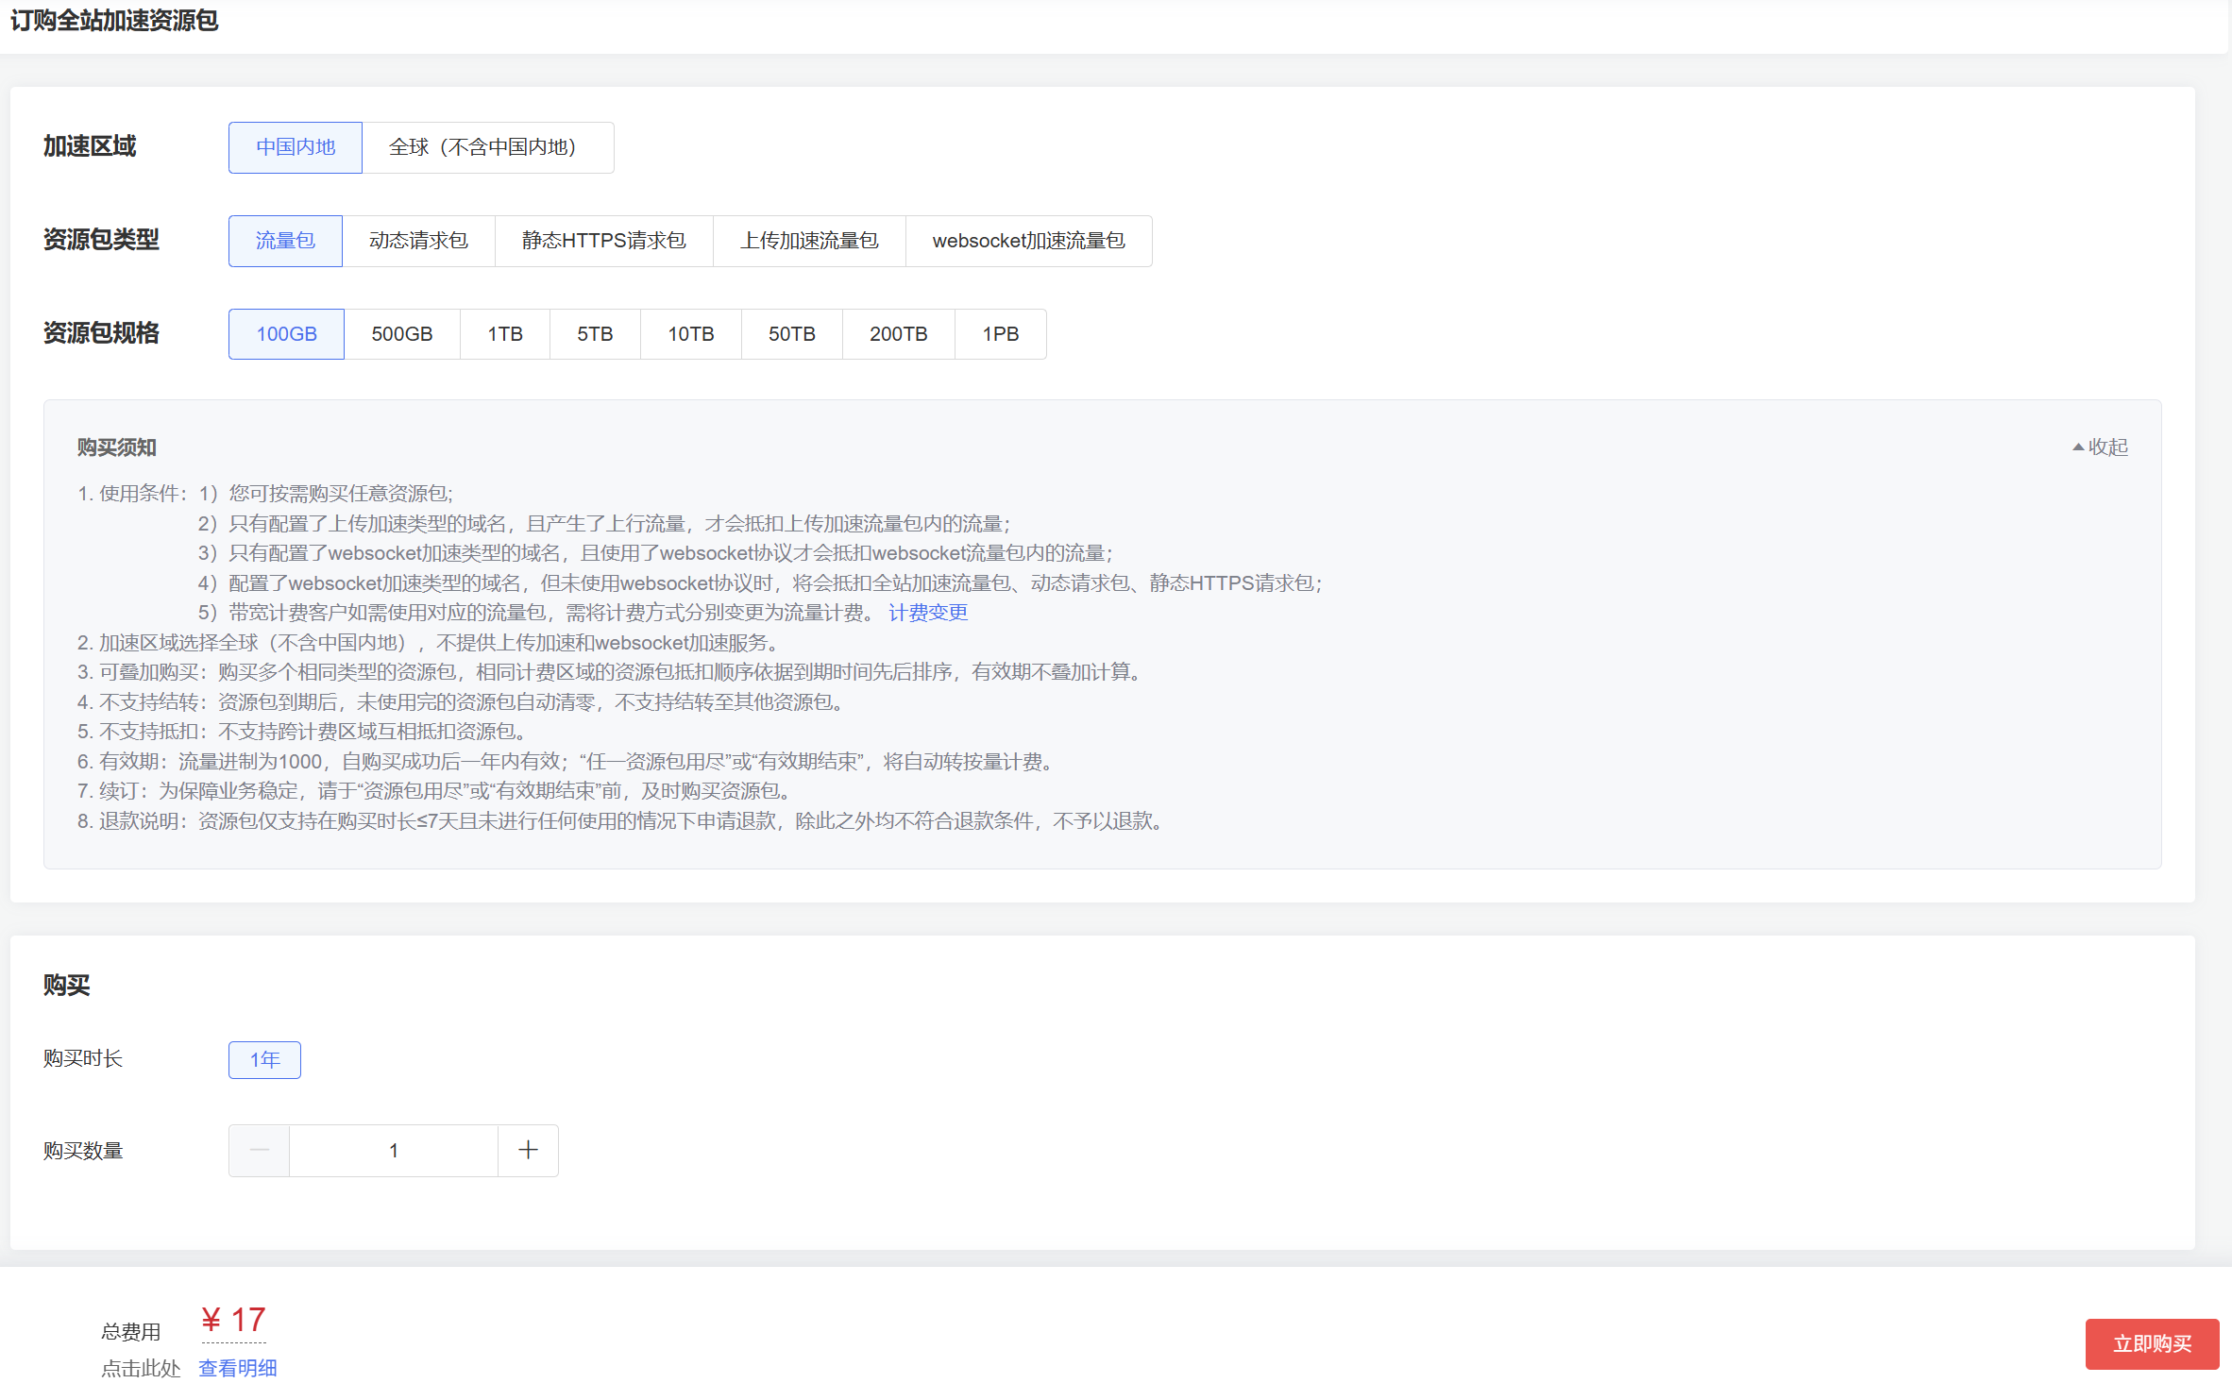Select the 动态请求包 resource package type
This screenshot has width=2232, height=1400.
pos(418,241)
